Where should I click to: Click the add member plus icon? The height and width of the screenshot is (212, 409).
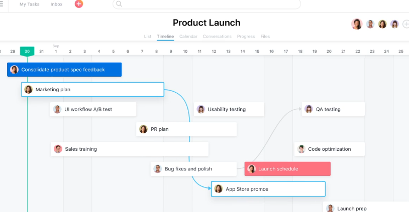coord(406,24)
